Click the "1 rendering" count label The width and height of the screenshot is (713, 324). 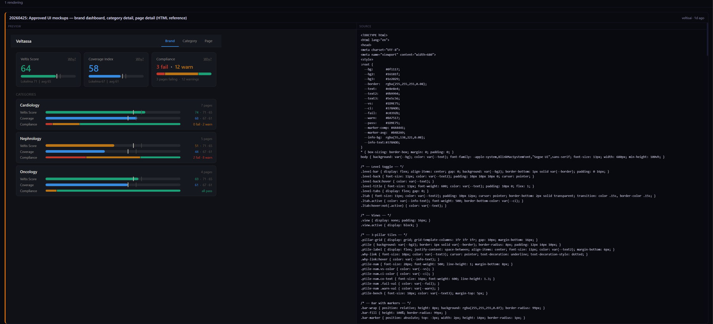[14, 3]
